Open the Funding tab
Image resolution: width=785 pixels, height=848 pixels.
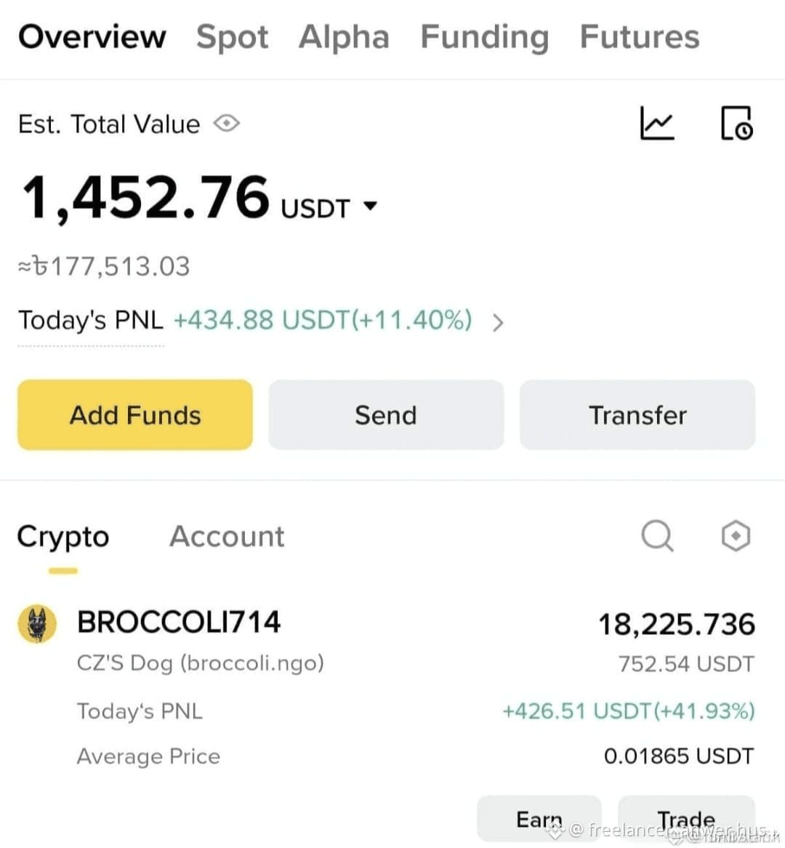[x=484, y=37]
